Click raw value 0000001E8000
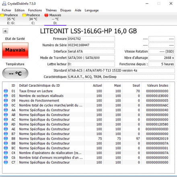The width and height of the screenshot is (177, 177). pyautogui.click(x=157, y=96)
